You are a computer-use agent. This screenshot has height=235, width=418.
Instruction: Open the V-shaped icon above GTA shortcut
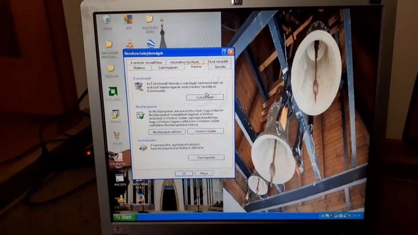click(x=116, y=136)
